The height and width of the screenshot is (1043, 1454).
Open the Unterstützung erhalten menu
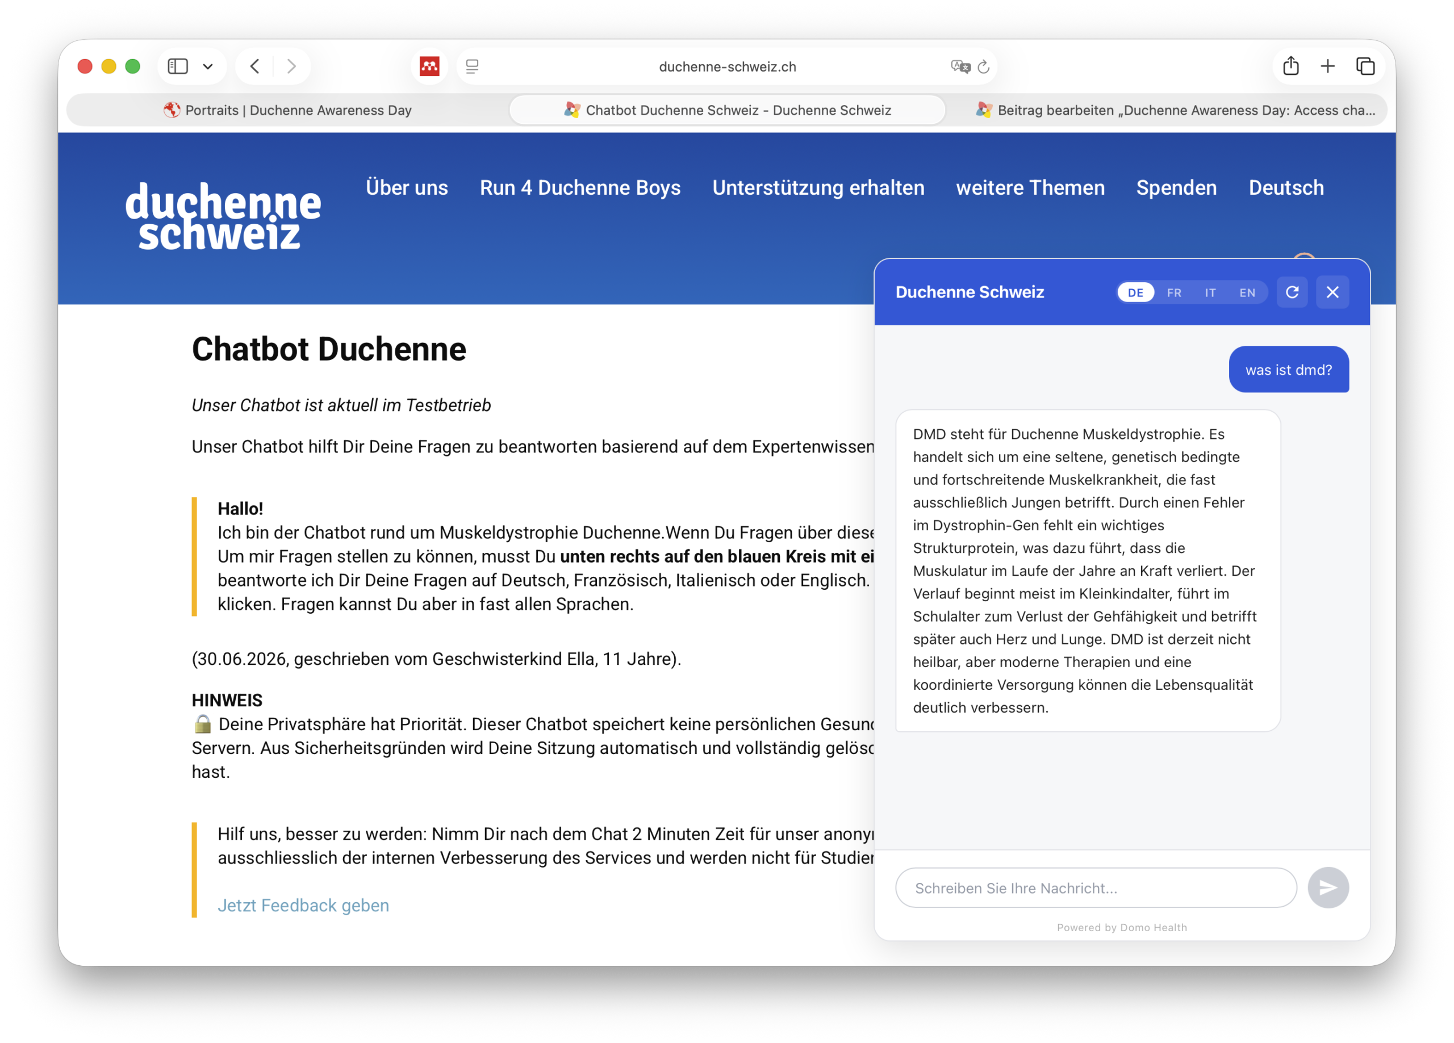point(818,188)
